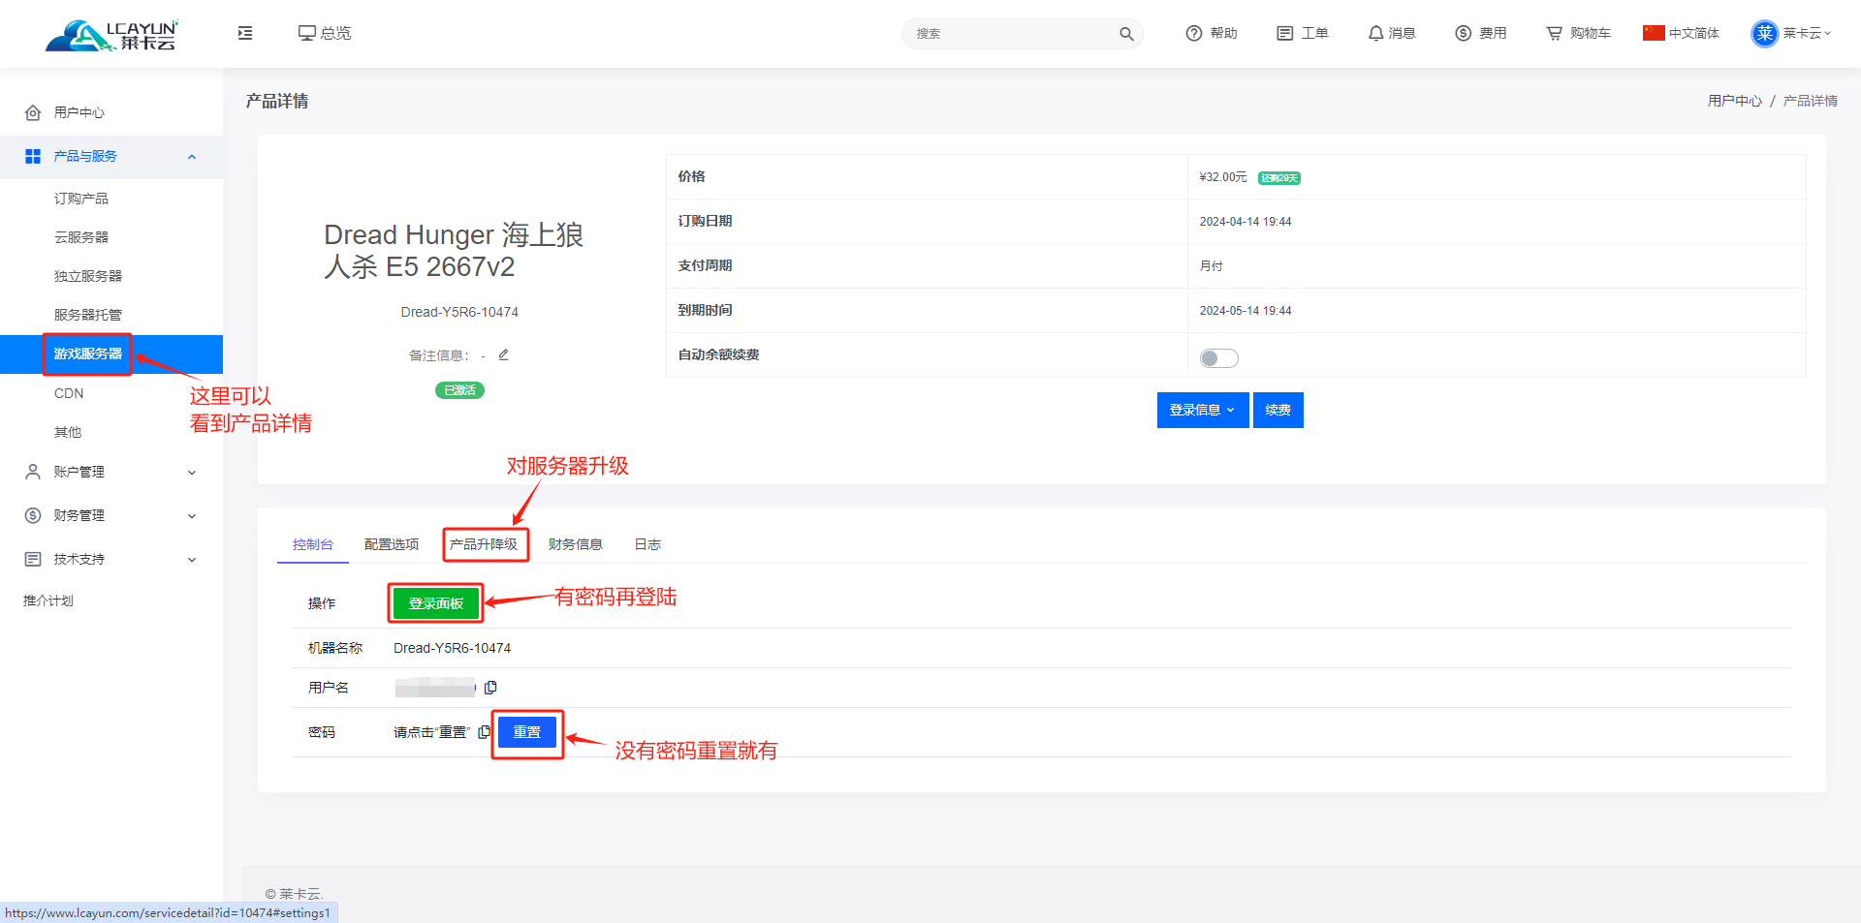Viewport: 1861px width, 923px height.
Task: Click the machine name Dread-Y5R6-10474 value
Action: click(452, 648)
